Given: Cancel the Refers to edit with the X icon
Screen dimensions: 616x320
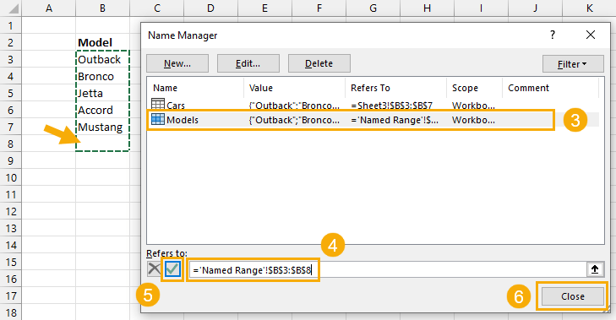Looking at the screenshot, I should click(154, 269).
